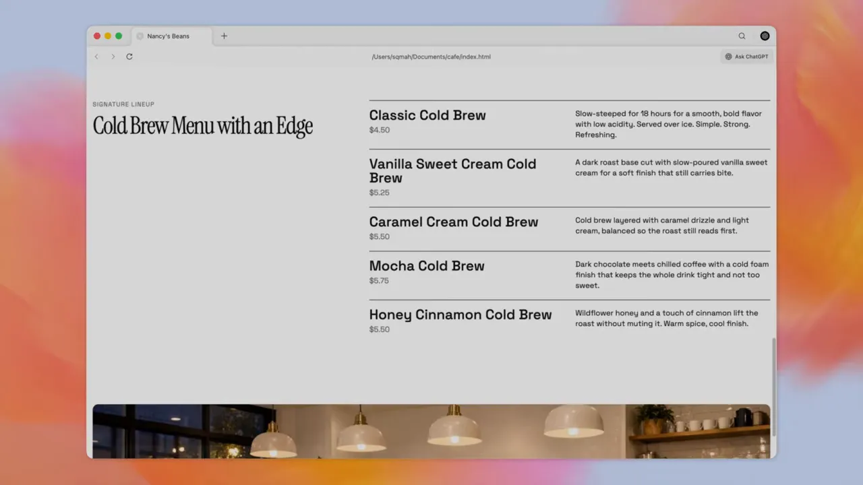Click the browser forward arrow
The width and height of the screenshot is (863, 485).
[113, 57]
